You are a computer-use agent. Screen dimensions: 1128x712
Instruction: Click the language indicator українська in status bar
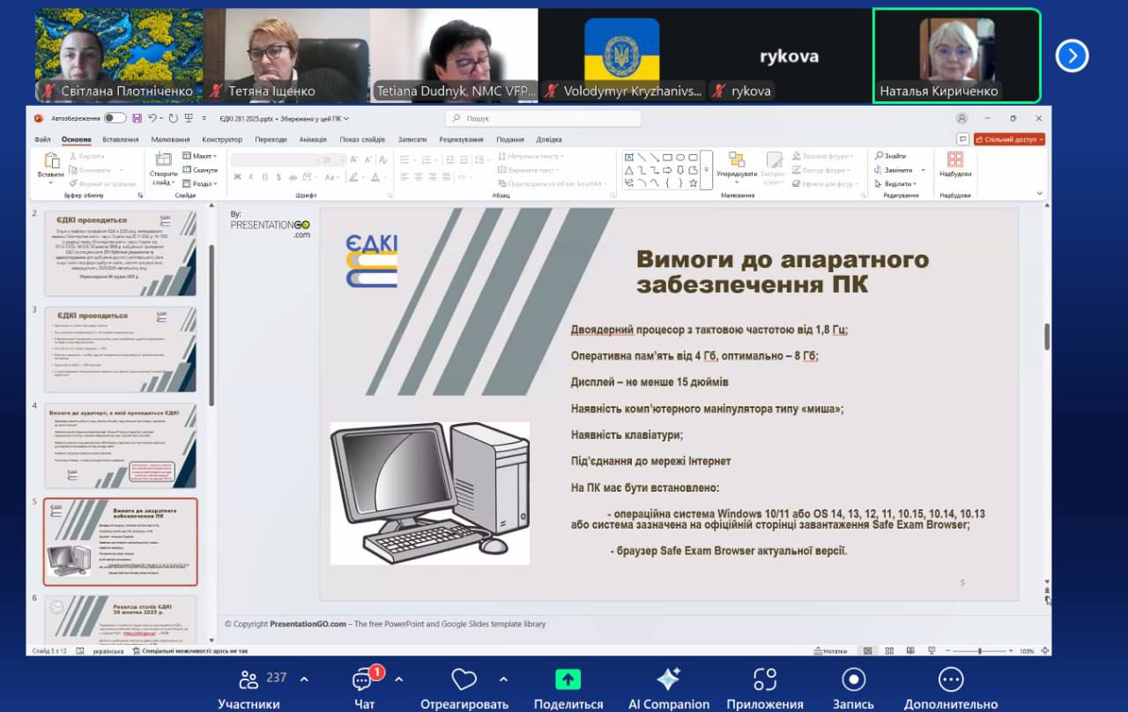click(108, 651)
